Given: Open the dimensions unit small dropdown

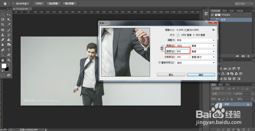Looking at the screenshot, I should click(x=178, y=35).
